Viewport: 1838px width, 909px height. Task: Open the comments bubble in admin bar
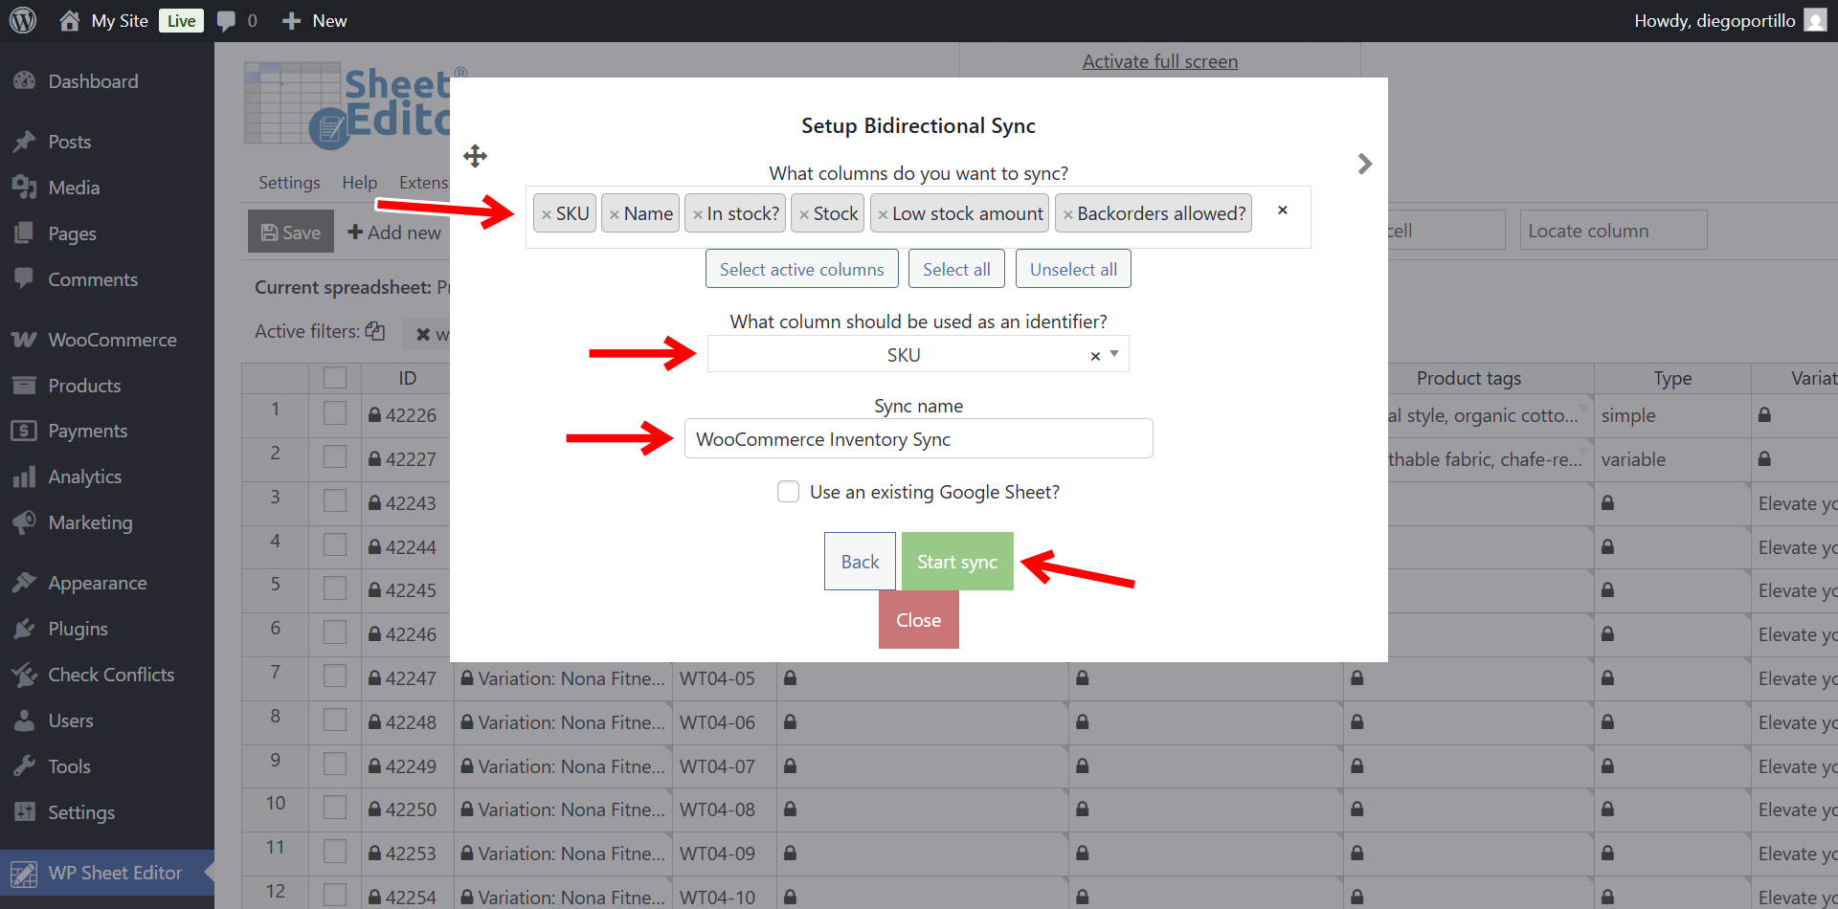227,20
